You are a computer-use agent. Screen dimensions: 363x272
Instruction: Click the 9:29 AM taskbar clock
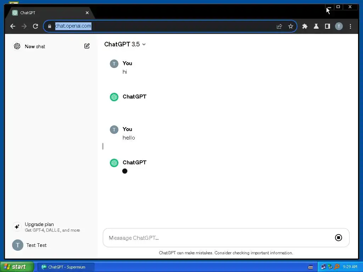pos(350,267)
